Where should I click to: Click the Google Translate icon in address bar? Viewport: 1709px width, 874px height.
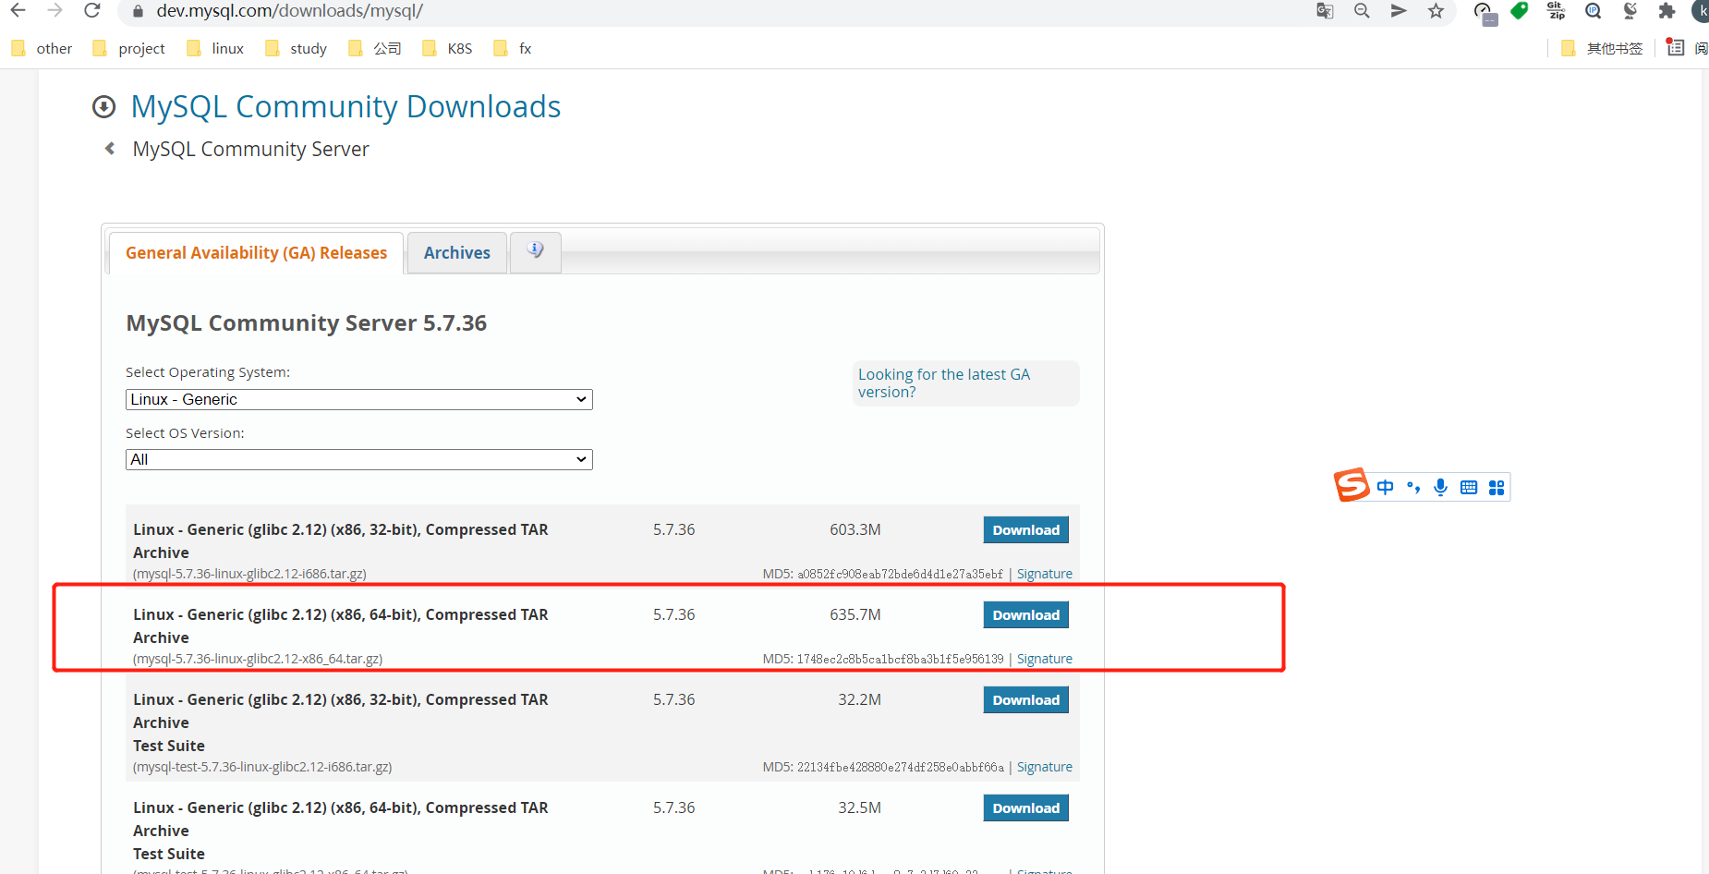1325,11
